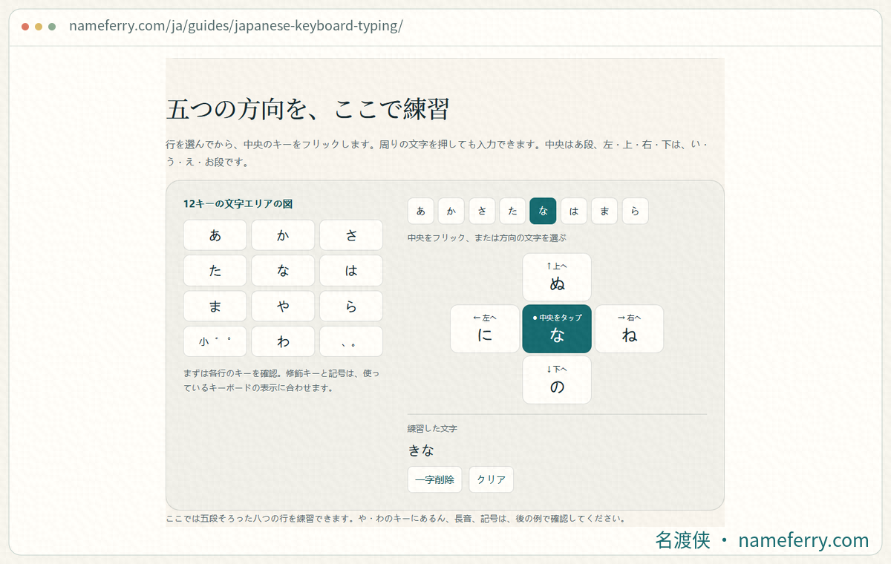Viewport: 891px width, 564px height.
Task: Click the ら key in the 12-key diagram
Action: pos(351,306)
